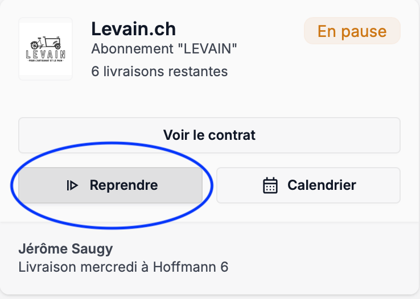Click the quoted "LEVAIN" subscription name
This screenshot has height=299, width=420.
point(207,49)
